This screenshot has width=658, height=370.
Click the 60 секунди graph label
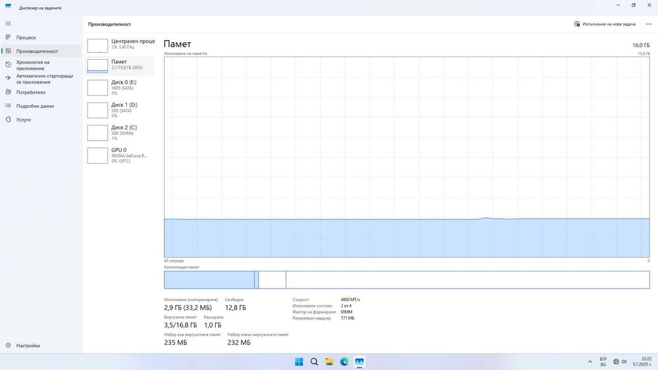[174, 261]
